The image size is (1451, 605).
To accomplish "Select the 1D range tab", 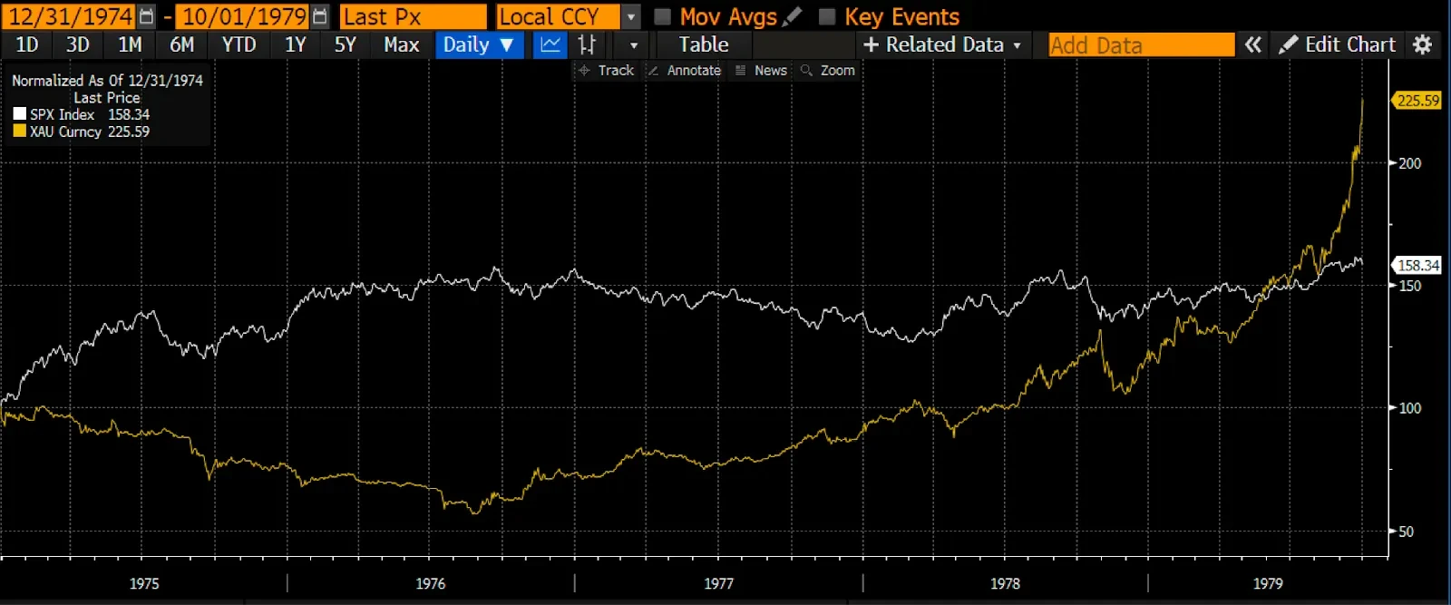I will coord(27,44).
